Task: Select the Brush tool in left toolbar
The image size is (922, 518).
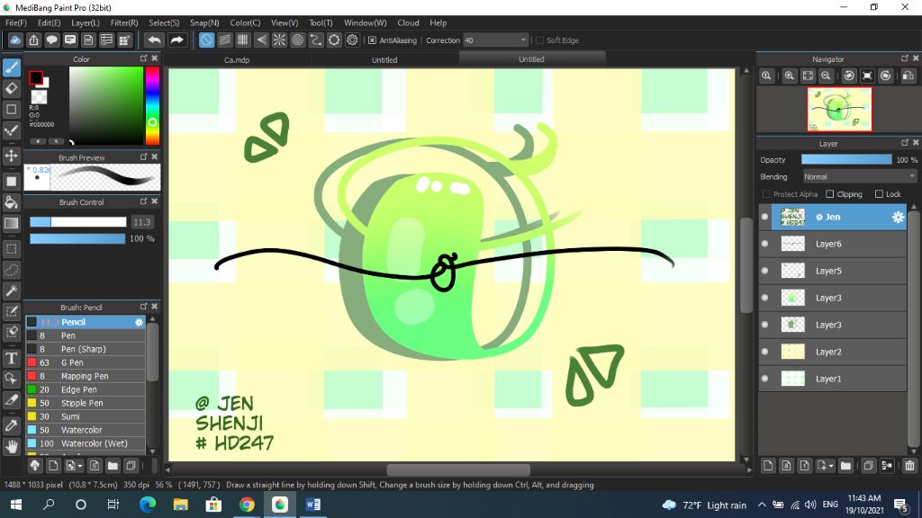Action: tap(11, 67)
